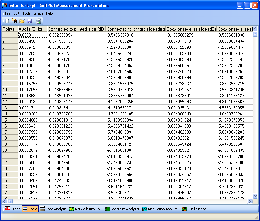Screen dimensions: 260x221
Task: Open the Graph menu
Action: tap(38, 13)
